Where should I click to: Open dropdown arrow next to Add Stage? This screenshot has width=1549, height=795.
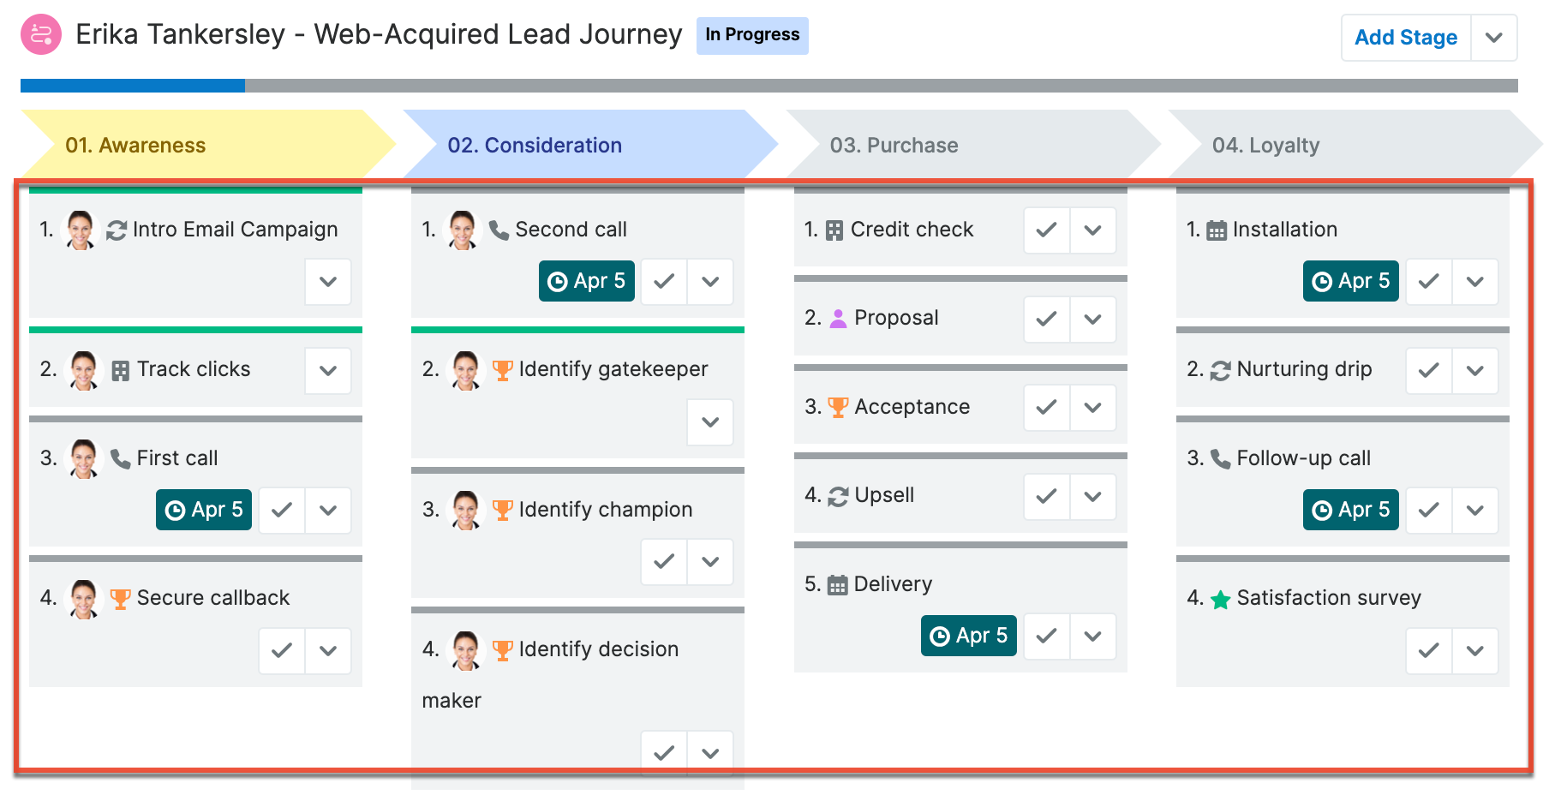1494,38
